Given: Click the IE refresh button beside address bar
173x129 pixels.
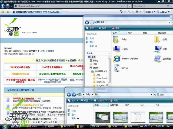Looking at the screenshot, I should point(125,6).
